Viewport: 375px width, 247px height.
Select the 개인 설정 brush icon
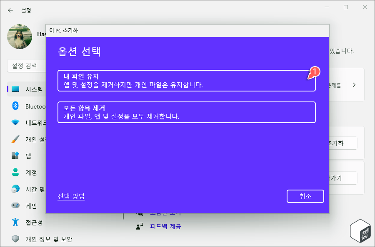tap(16, 139)
